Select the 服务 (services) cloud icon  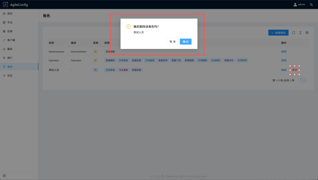click(x=4, y=49)
